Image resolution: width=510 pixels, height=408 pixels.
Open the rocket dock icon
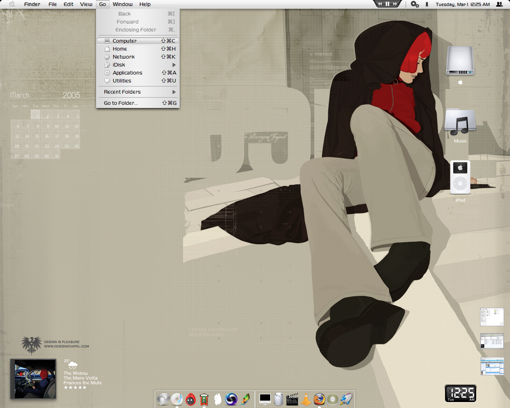pos(346,399)
